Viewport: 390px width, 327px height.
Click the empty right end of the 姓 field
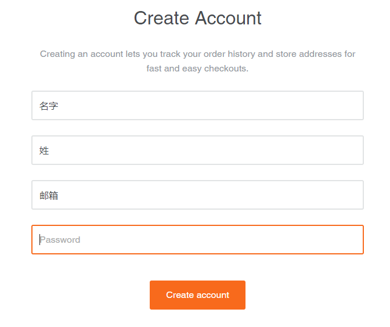[348, 150]
